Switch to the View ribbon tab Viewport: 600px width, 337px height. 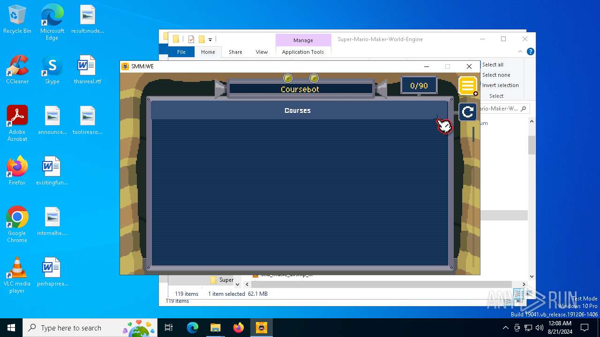tap(262, 52)
